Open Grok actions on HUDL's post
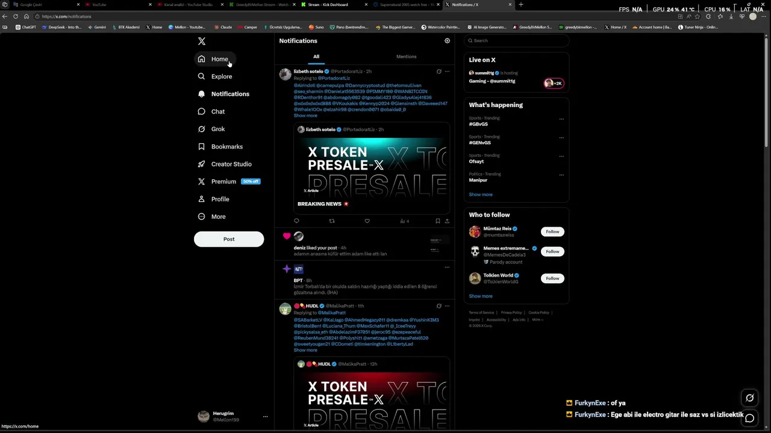771x433 pixels. tap(439, 306)
